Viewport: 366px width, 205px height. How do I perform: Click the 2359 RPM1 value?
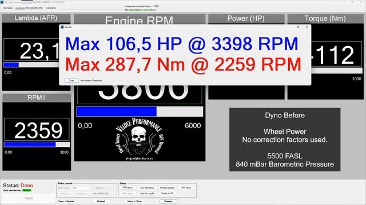click(38, 130)
